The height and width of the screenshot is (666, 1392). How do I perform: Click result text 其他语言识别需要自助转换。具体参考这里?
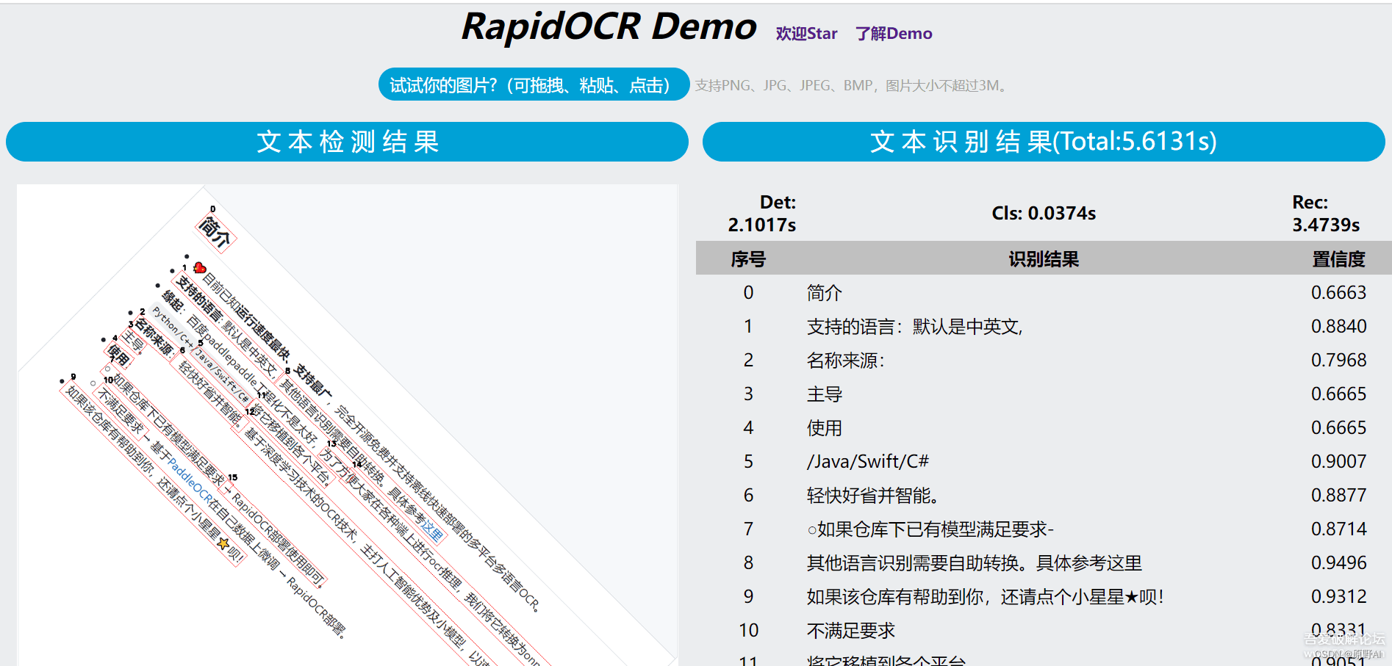pyautogui.click(x=975, y=563)
